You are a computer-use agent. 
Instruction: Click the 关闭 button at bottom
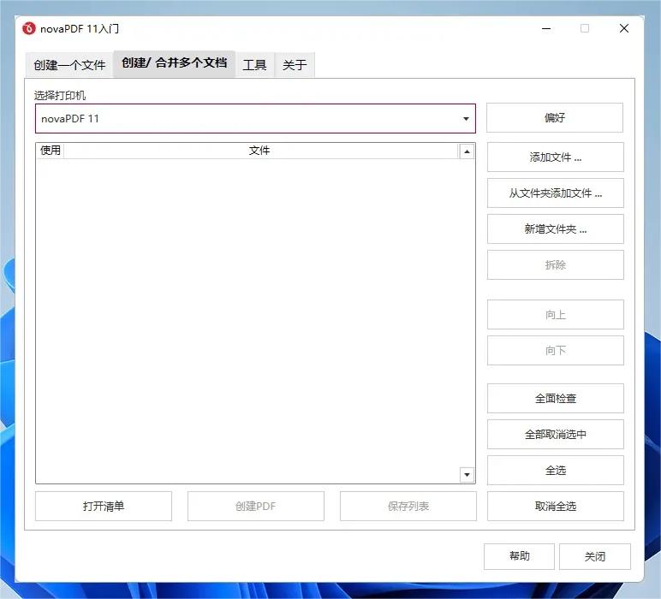[595, 556]
